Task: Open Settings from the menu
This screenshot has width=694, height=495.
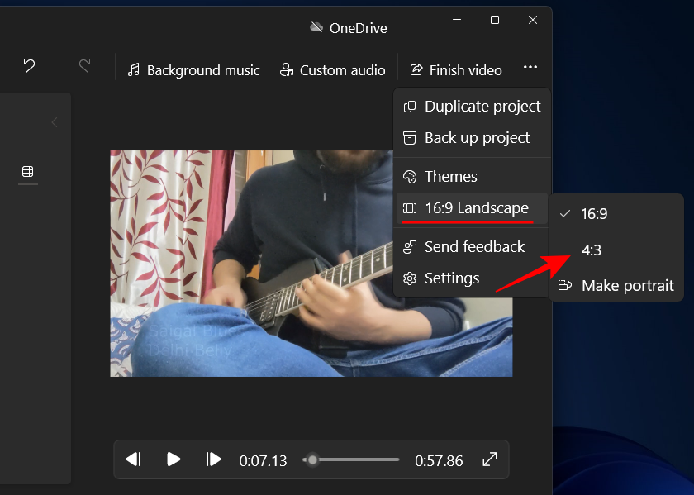Action: [452, 278]
